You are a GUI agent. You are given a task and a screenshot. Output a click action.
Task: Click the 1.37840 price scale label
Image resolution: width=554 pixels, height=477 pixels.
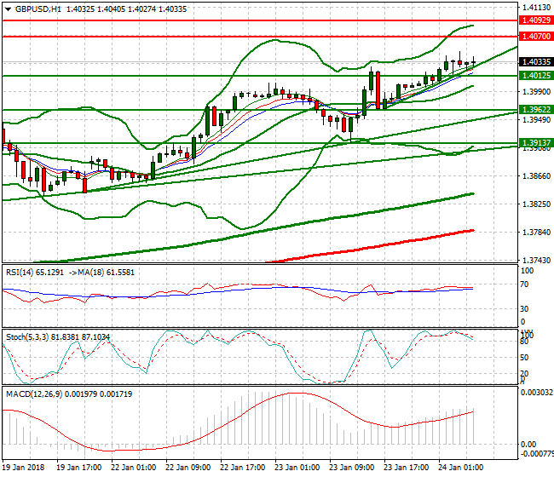tap(536, 232)
